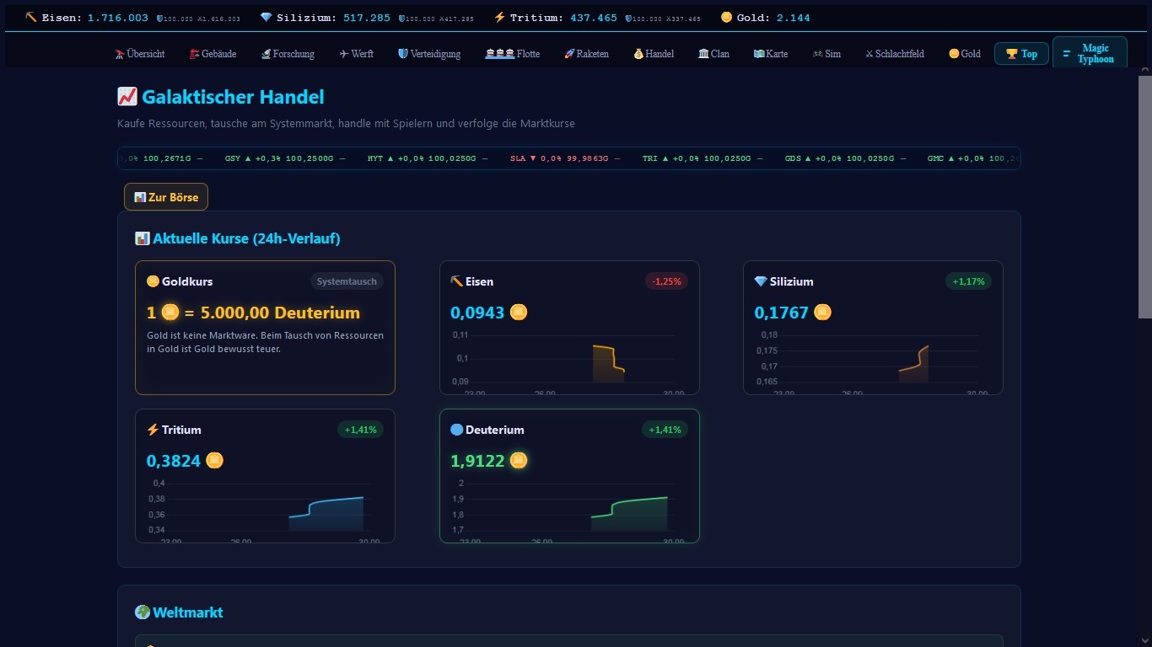Open the Gold menu item
Image resolution: width=1152 pixels, height=647 pixels.
point(965,54)
